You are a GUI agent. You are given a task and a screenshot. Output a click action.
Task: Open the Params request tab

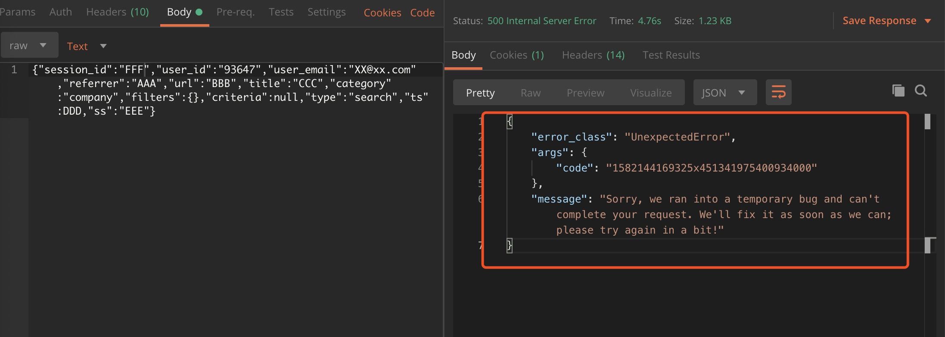point(18,12)
